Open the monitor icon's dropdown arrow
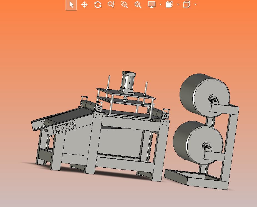The height and width of the screenshot is (207, 257). [160, 5]
